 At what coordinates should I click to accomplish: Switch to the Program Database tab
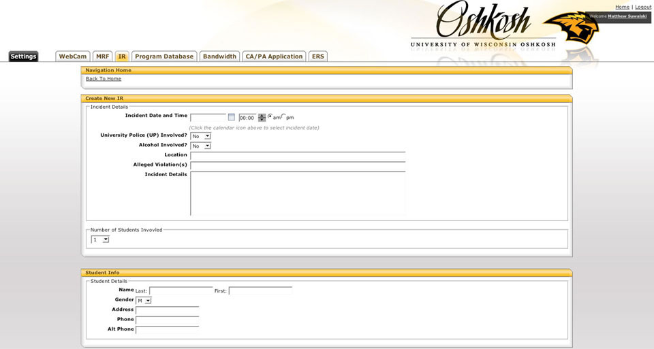coord(164,56)
